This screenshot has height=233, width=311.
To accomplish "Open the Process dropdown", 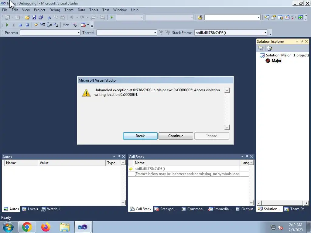I will 79,33.
